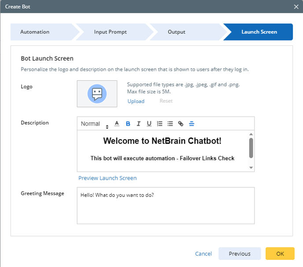Open the Preview Launch Screen link
303x267 pixels.
click(107, 178)
